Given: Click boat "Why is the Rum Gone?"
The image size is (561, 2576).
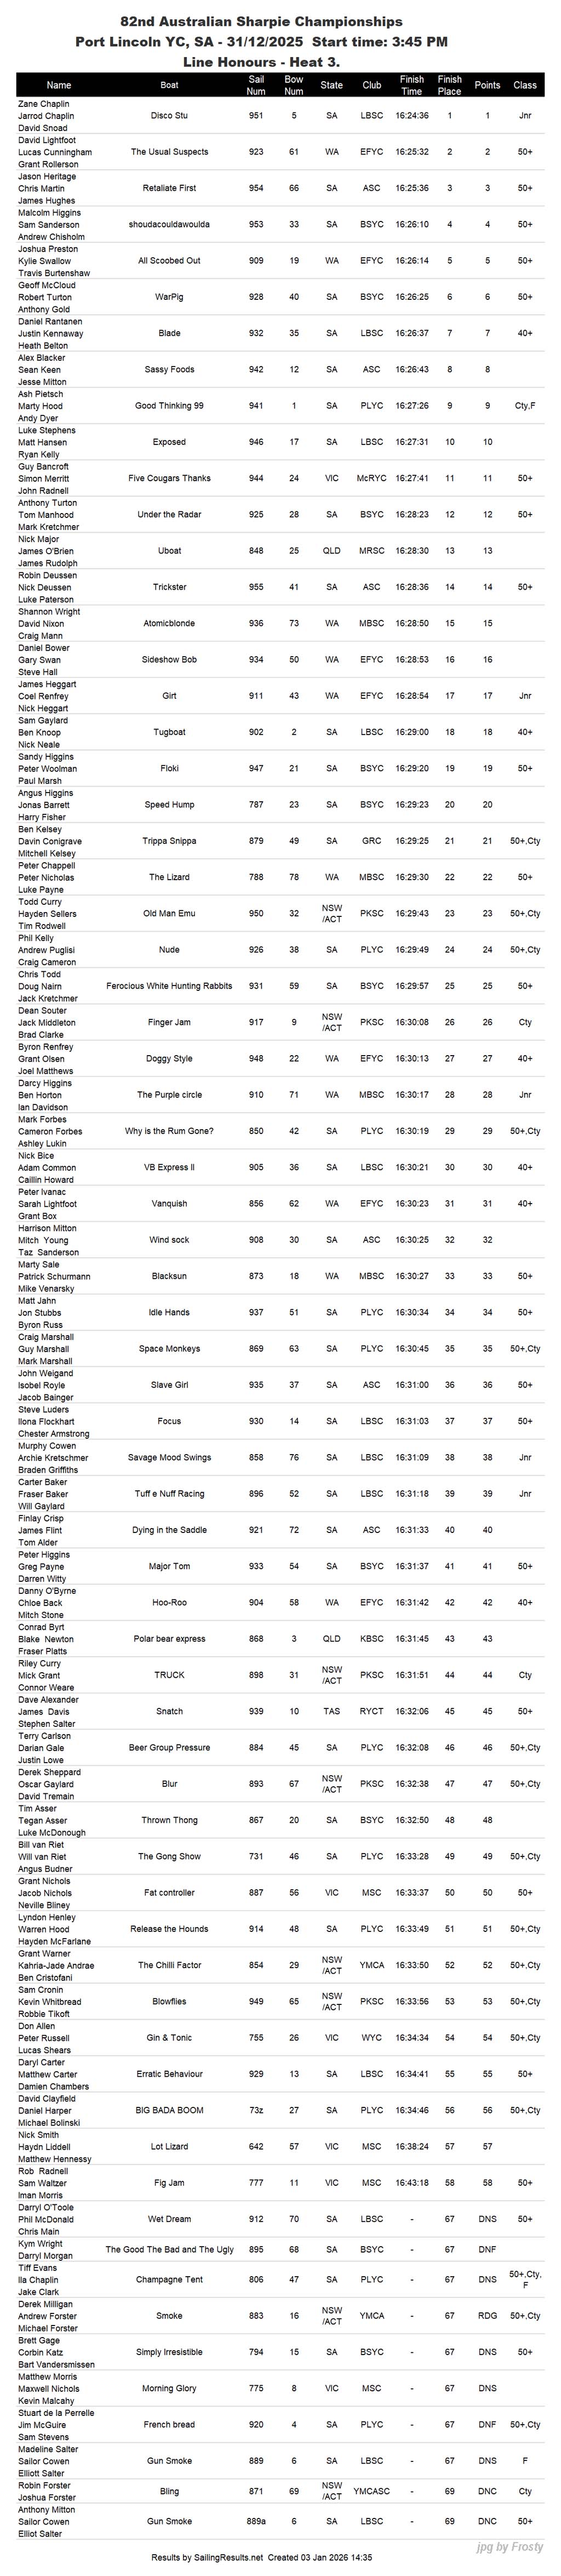Looking at the screenshot, I should pos(169,1131).
